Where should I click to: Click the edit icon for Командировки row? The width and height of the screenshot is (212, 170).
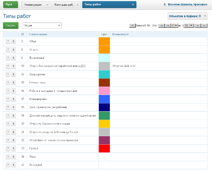point(7,99)
